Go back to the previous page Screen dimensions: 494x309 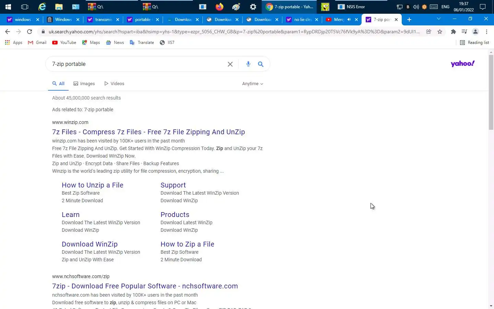click(x=8, y=32)
